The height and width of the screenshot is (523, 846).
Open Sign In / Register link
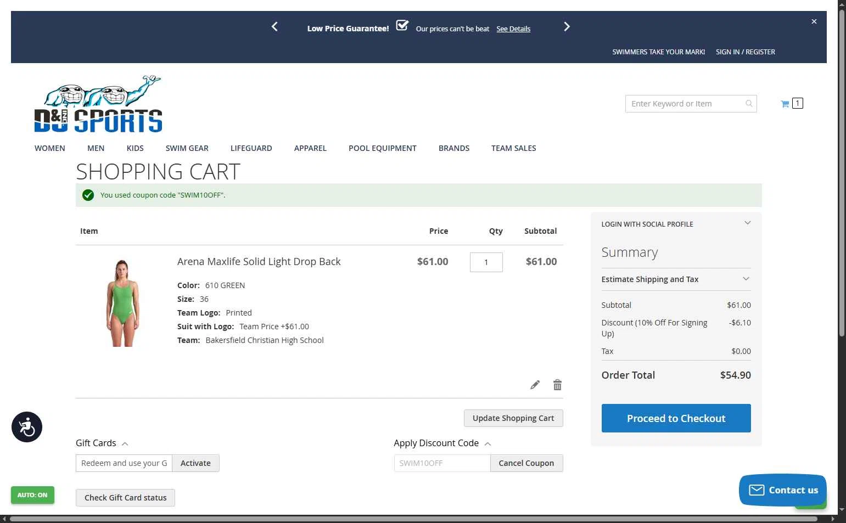[746, 52]
